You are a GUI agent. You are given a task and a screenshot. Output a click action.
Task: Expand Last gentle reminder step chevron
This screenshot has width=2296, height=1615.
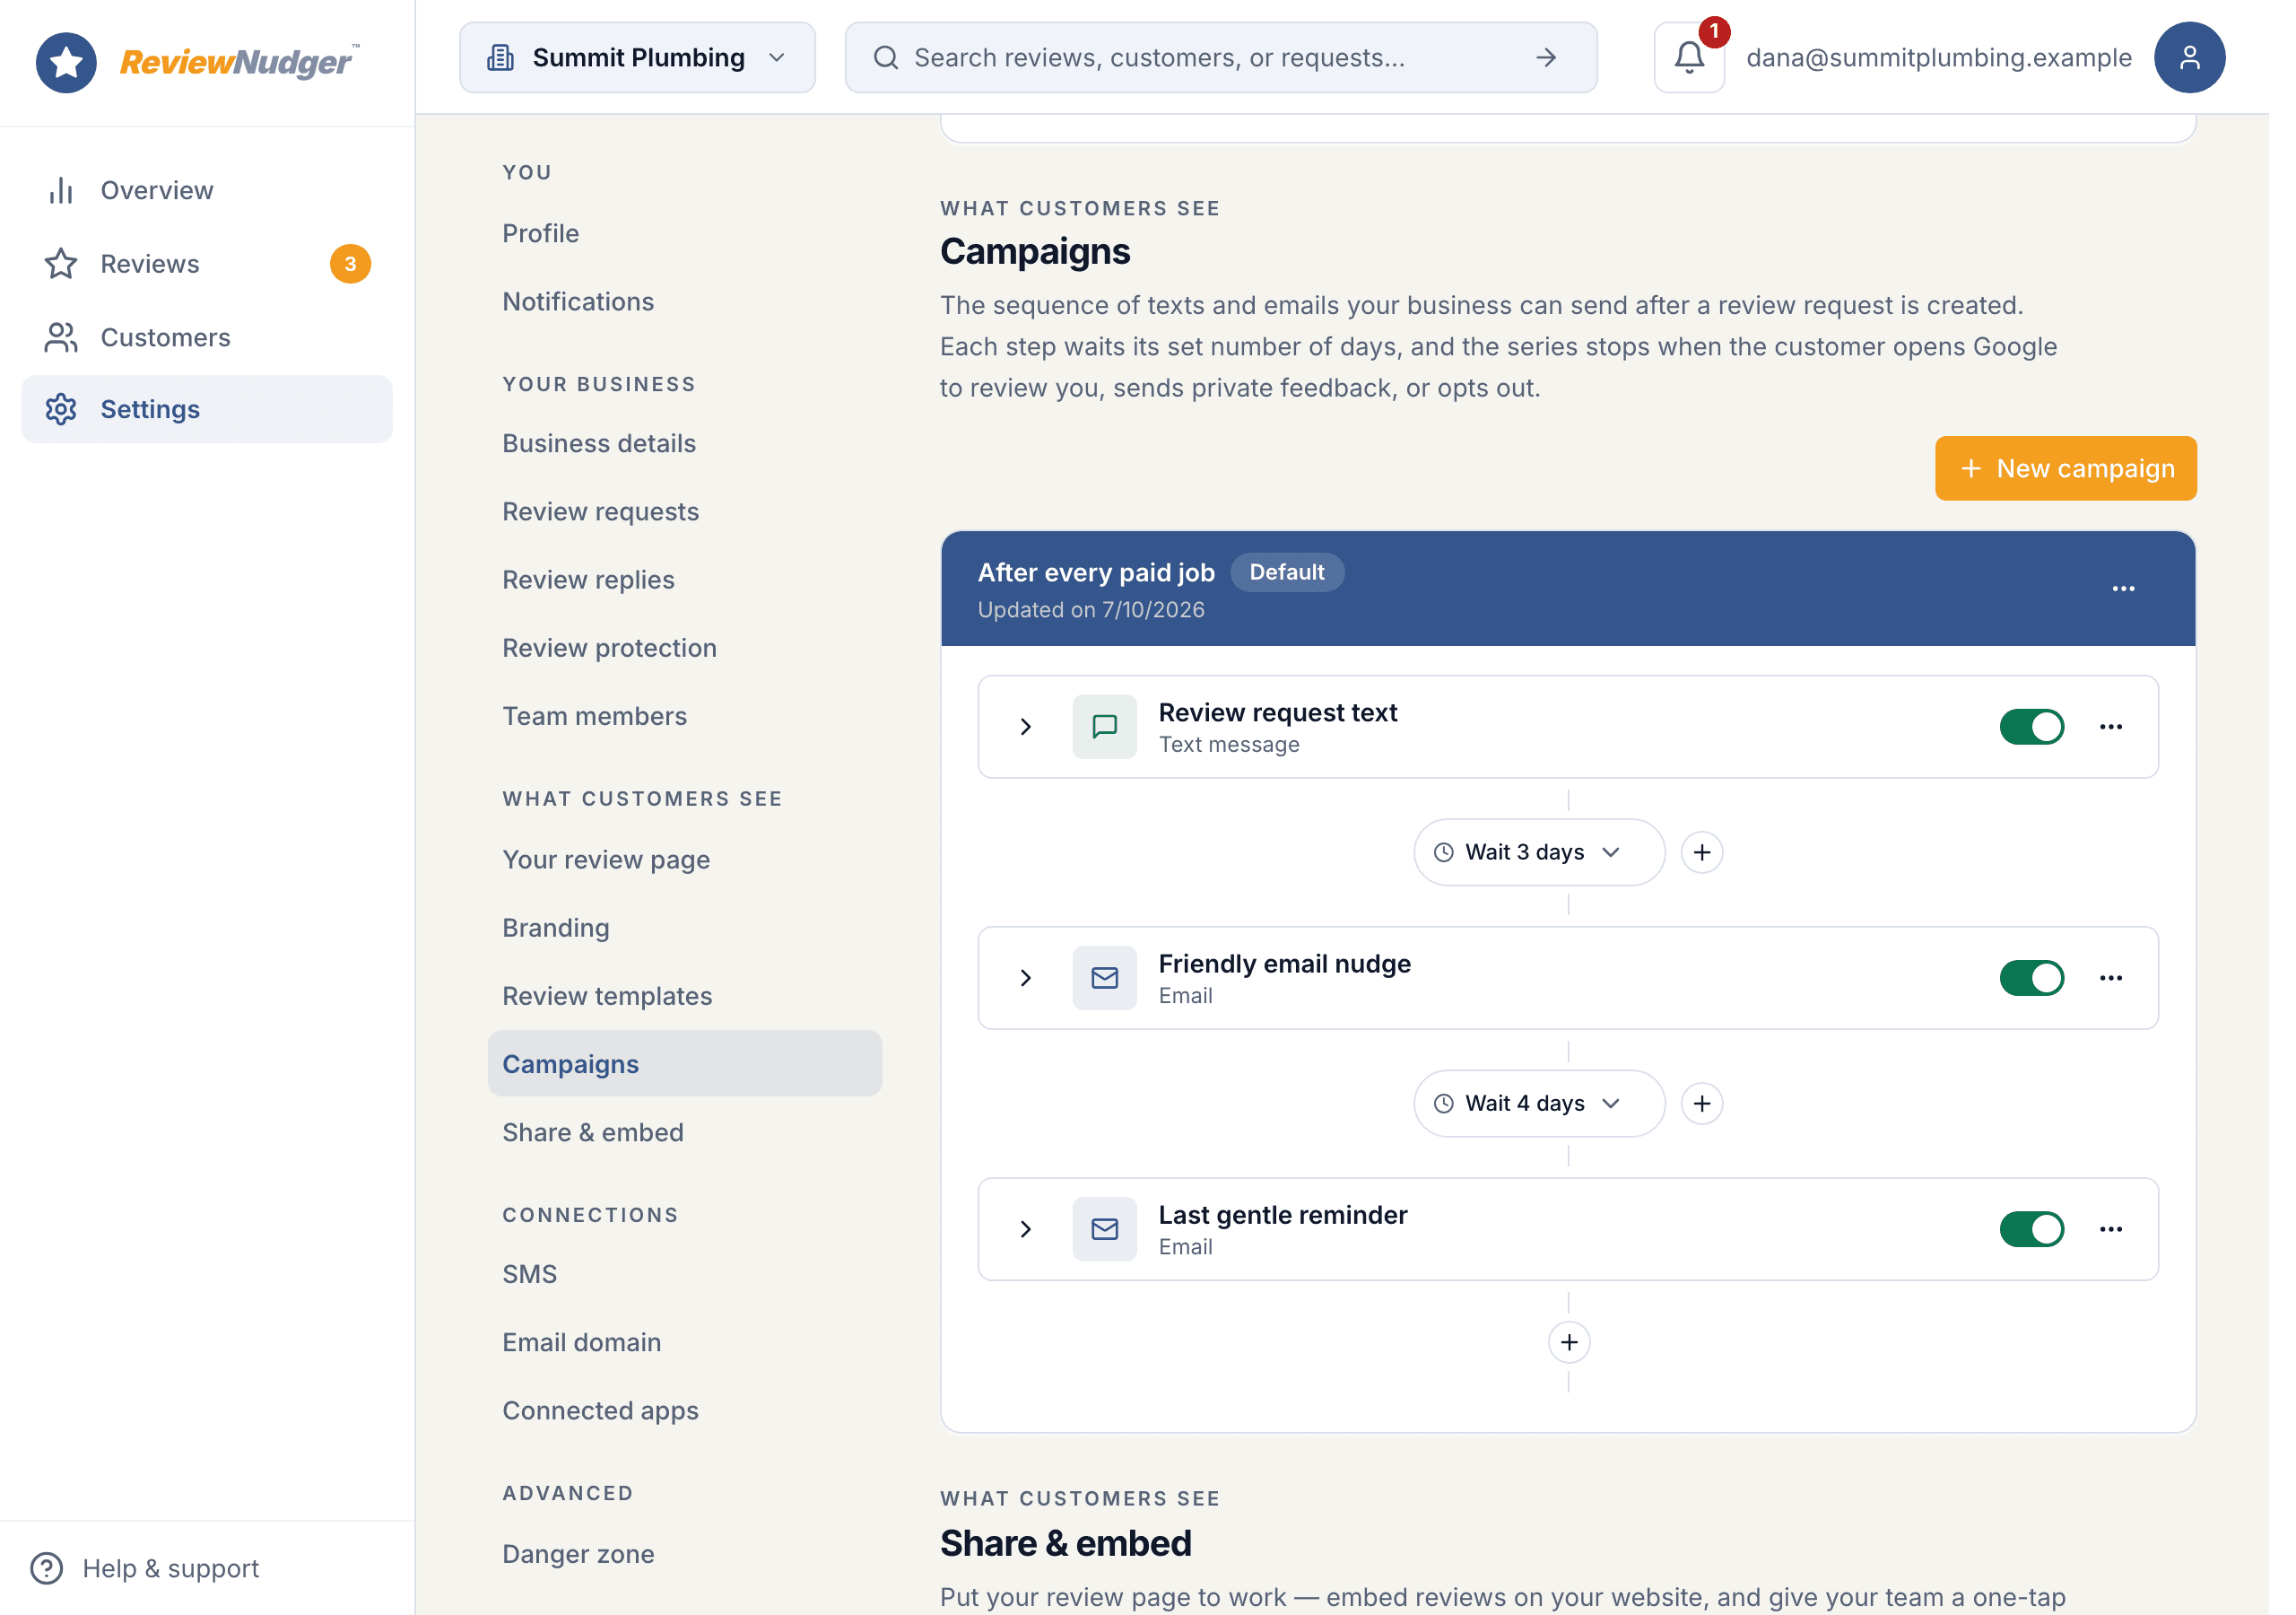1037,1244
